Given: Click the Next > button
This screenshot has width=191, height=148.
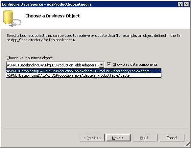Looking at the screenshot, I should coord(118,137).
